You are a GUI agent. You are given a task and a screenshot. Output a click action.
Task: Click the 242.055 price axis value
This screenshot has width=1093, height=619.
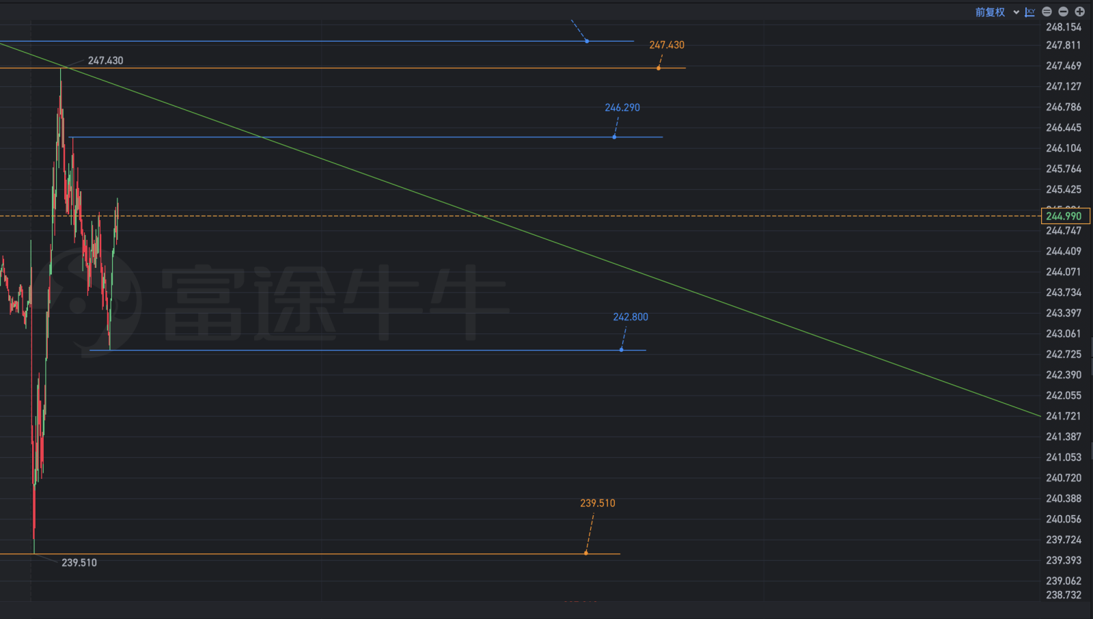coord(1064,396)
